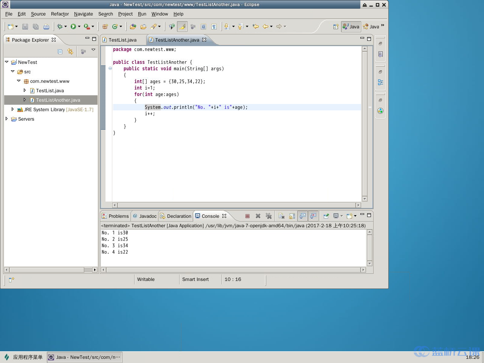484x363 pixels.
Task: Navigate Back with the yellow left arrow
Action: (265, 26)
